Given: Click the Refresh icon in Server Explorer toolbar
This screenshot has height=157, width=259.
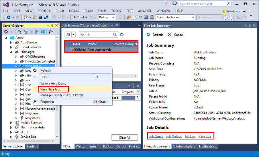Looking at the screenshot, I should coord(6,31).
